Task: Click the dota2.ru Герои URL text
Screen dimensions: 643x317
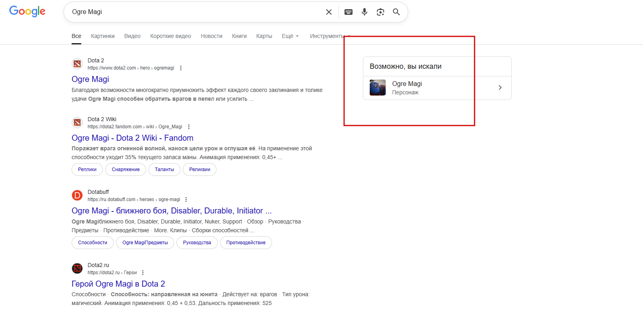Action: (x=112, y=273)
